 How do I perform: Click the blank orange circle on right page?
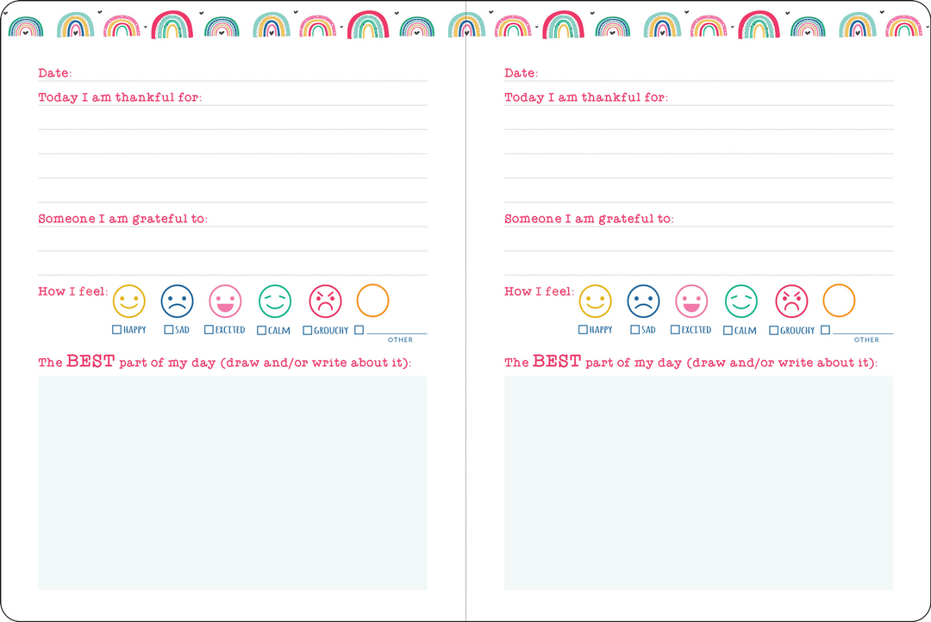point(839,301)
